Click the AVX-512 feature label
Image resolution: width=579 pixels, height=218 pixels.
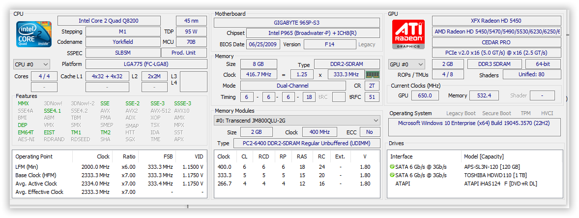point(161,111)
